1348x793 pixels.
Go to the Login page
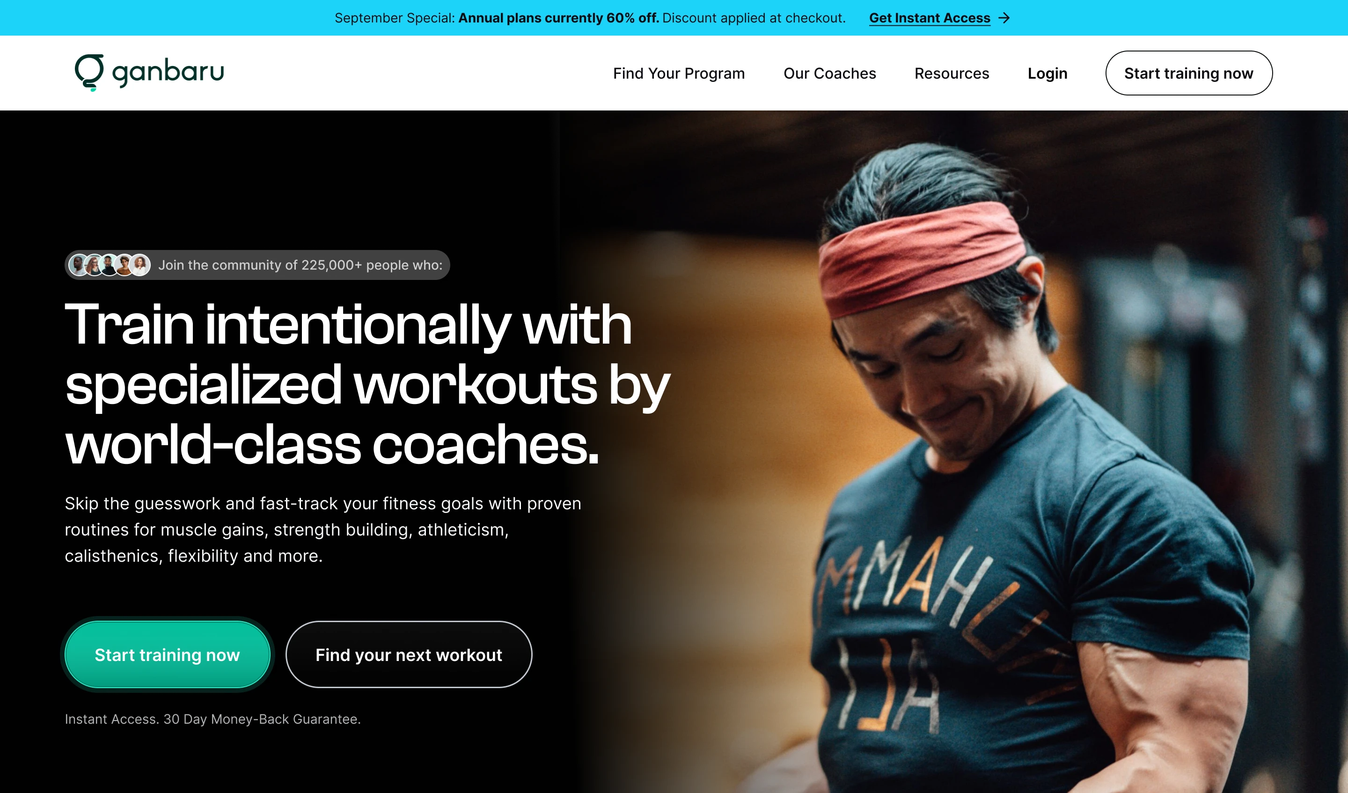[x=1048, y=73]
